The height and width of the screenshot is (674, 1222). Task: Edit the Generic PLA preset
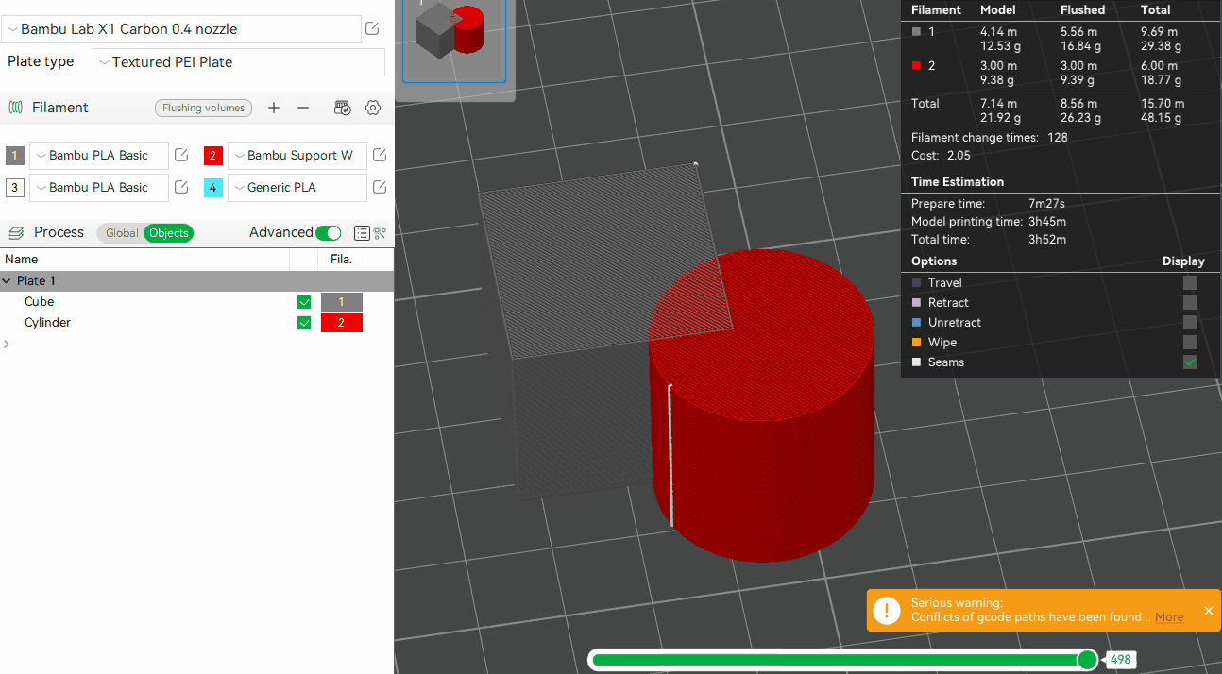(x=380, y=188)
